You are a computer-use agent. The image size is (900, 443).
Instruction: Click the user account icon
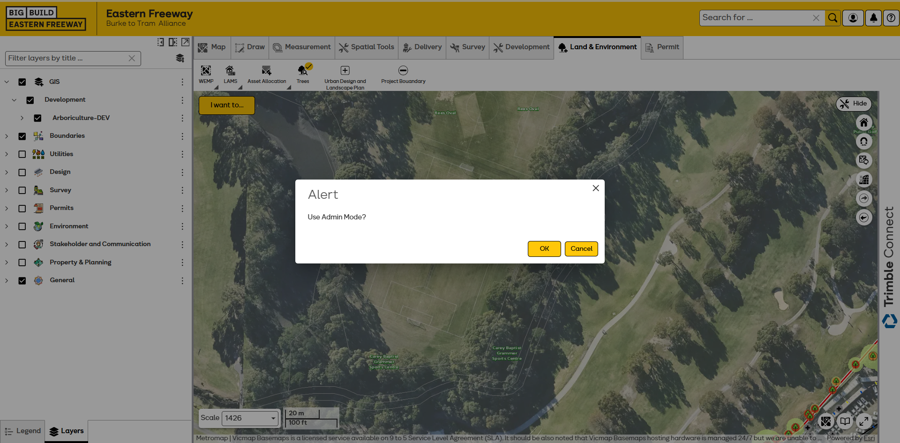coord(853,18)
